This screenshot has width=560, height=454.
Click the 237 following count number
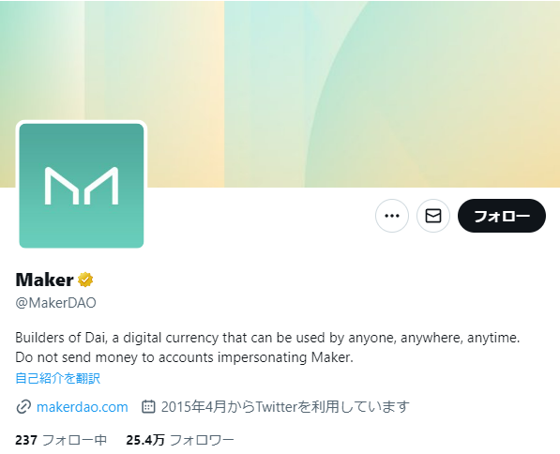click(26, 440)
